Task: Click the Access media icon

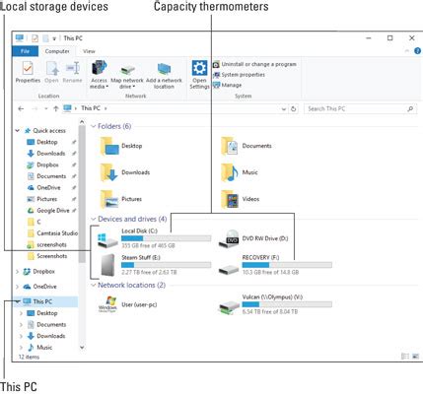Action: tap(99, 68)
